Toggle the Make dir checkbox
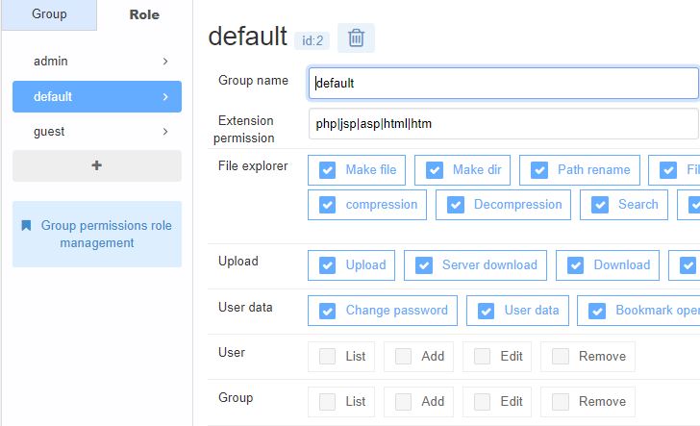 click(x=434, y=170)
